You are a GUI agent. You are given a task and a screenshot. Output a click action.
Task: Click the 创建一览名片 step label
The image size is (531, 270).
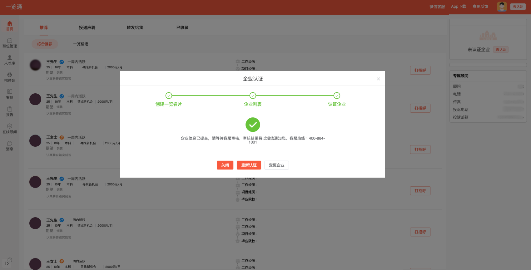pyautogui.click(x=169, y=104)
